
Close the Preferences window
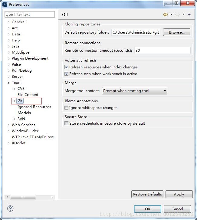[x=188, y=3]
